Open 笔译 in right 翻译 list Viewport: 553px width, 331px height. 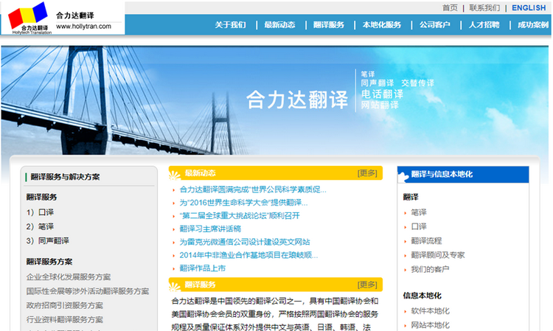coord(419,212)
